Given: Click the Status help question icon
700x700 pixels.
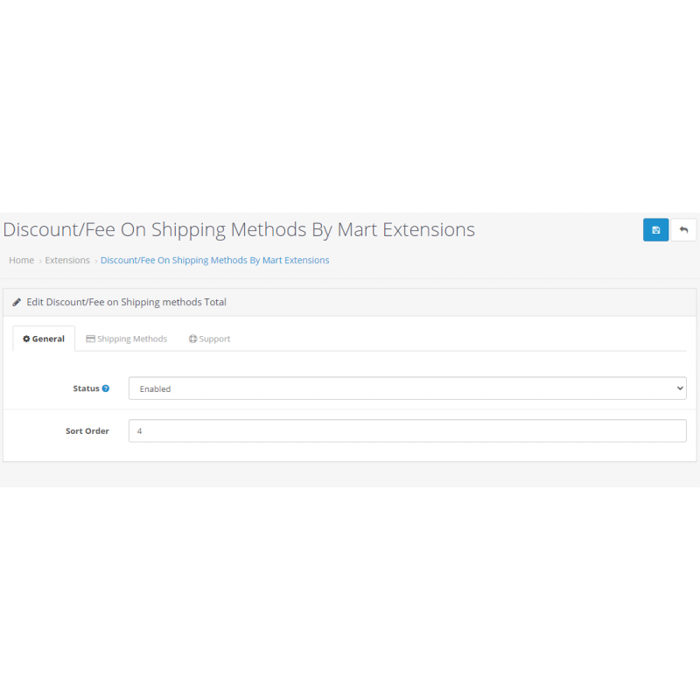Looking at the screenshot, I should 106,388.
